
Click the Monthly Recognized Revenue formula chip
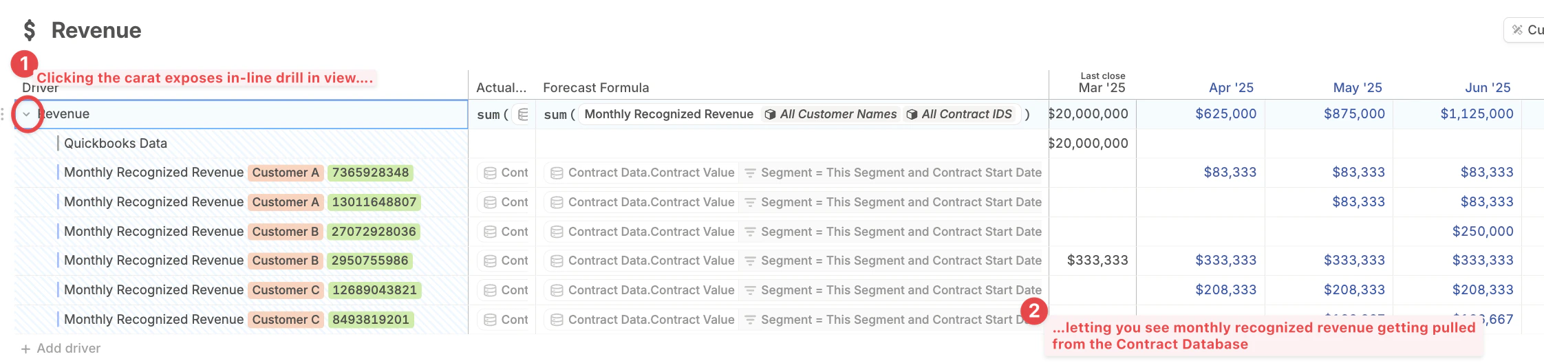click(x=668, y=114)
